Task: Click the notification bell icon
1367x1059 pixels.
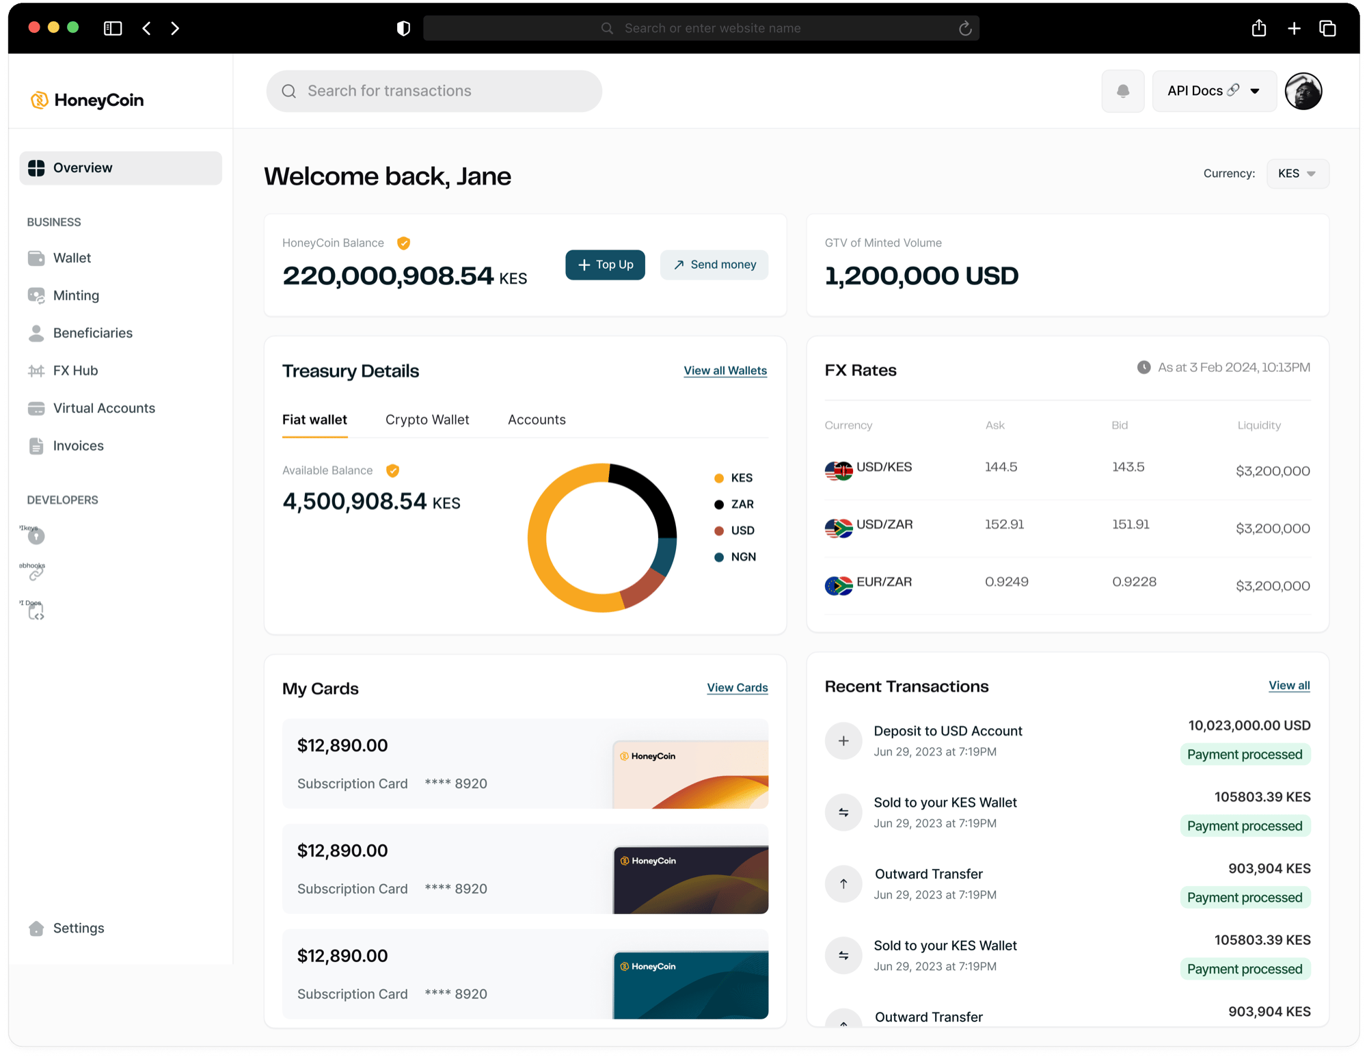Action: click(x=1123, y=91)
